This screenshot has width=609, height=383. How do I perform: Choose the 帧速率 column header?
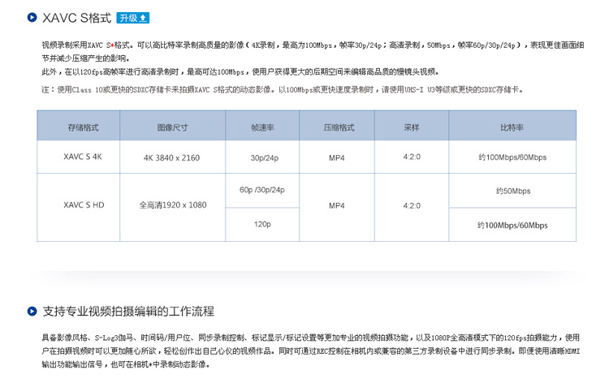[262, 127]
